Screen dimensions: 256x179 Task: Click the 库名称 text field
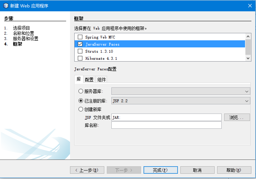[166, 125]
